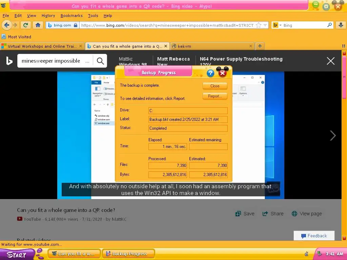
Task: Open the N64 Power Supply Troubleshooting video
Action: [x=241, y=62]
